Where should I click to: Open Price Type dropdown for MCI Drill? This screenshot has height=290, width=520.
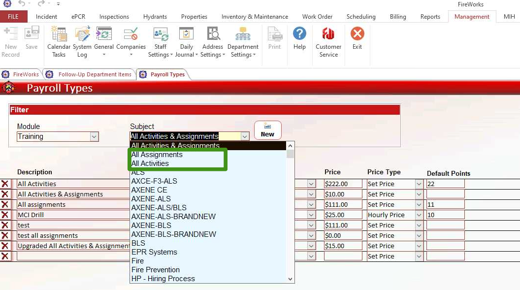pyautogui.click(x=419, y=215)
